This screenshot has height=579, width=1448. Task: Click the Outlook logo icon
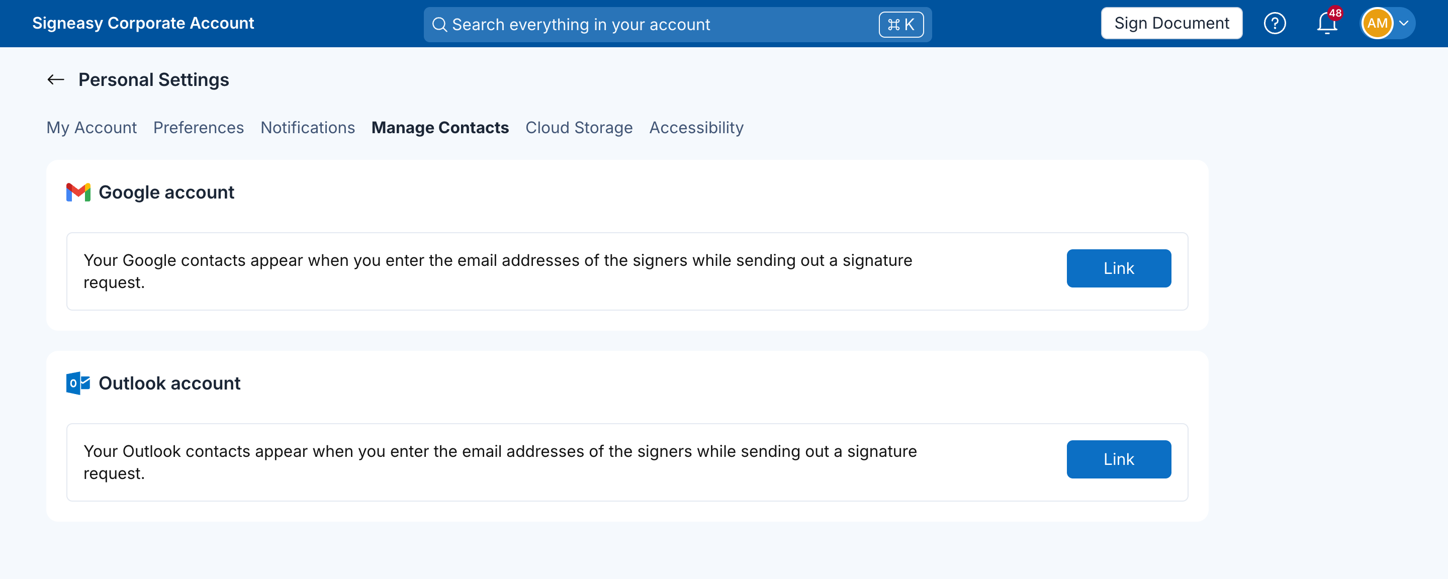click(78, 383)
